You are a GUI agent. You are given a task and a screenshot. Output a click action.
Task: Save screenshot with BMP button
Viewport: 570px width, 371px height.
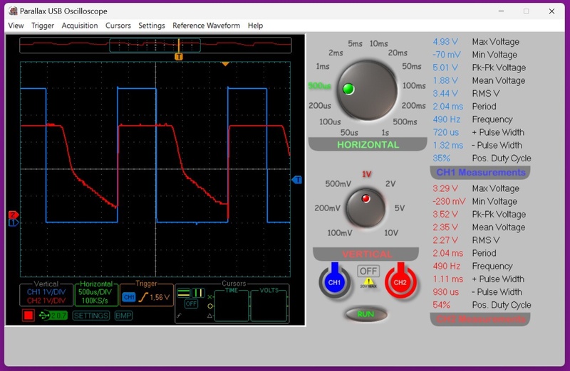pos(123,316)
